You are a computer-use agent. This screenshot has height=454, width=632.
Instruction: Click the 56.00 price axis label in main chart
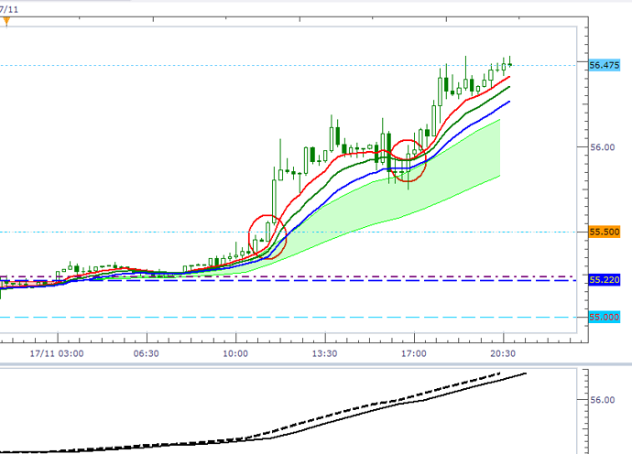pyautogui.click(x=603, y=147)
